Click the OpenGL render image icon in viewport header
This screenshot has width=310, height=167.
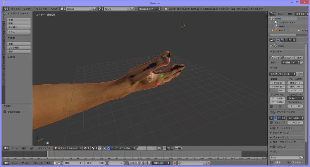(x=176, y=148)
